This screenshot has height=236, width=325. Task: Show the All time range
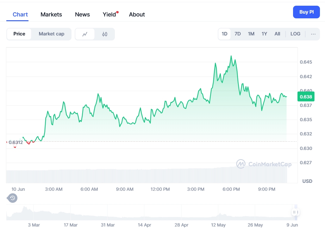coord(277,34)
